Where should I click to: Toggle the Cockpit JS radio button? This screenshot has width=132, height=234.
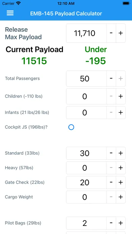tap(71, 127)
